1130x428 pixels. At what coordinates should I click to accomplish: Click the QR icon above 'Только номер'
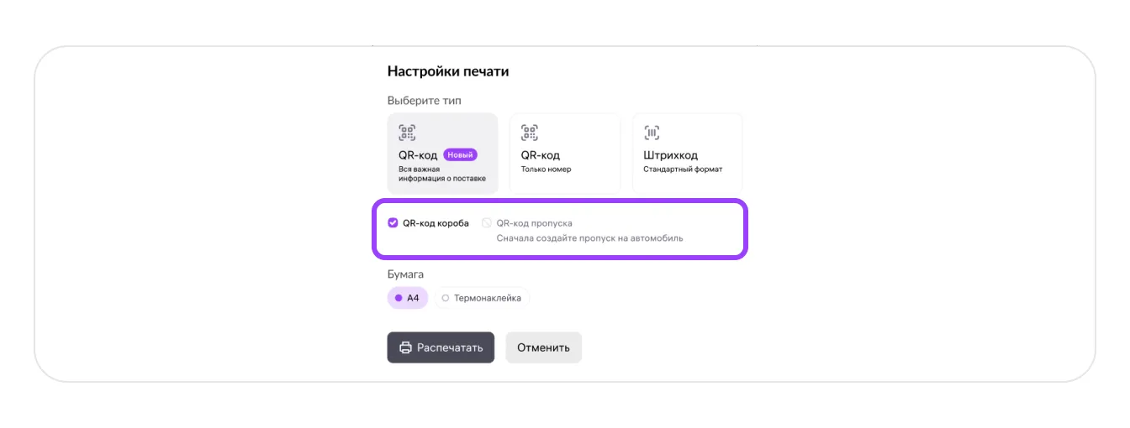click(x=530, y=133)
